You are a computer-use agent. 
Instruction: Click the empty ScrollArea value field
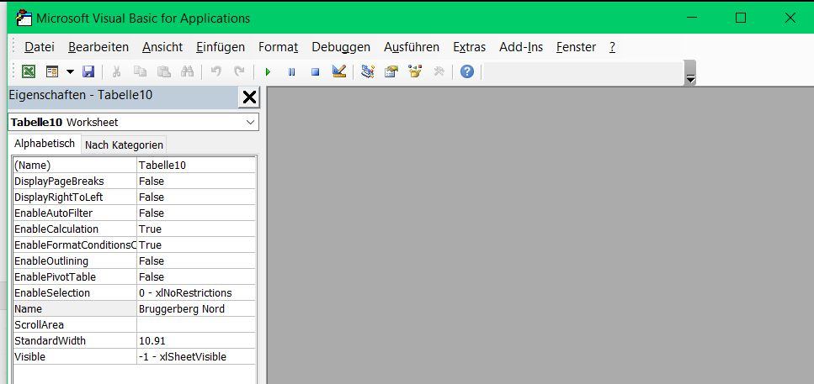pos(196,325)
